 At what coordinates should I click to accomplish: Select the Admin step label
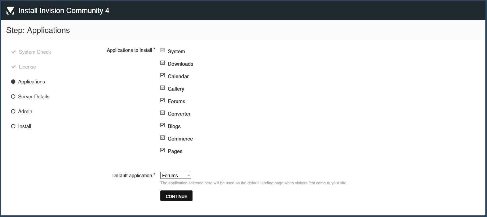25,112
